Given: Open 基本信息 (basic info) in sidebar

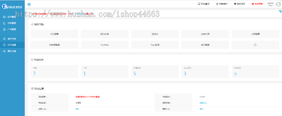Looking at the screenshot, I should point(12,39).
